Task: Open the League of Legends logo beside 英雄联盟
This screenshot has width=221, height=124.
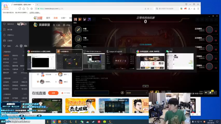Action: (x=35, y=25)
